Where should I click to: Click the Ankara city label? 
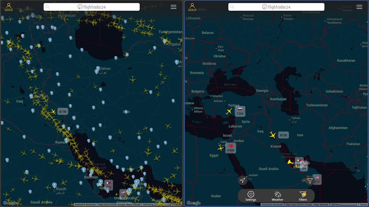point(218,101)
